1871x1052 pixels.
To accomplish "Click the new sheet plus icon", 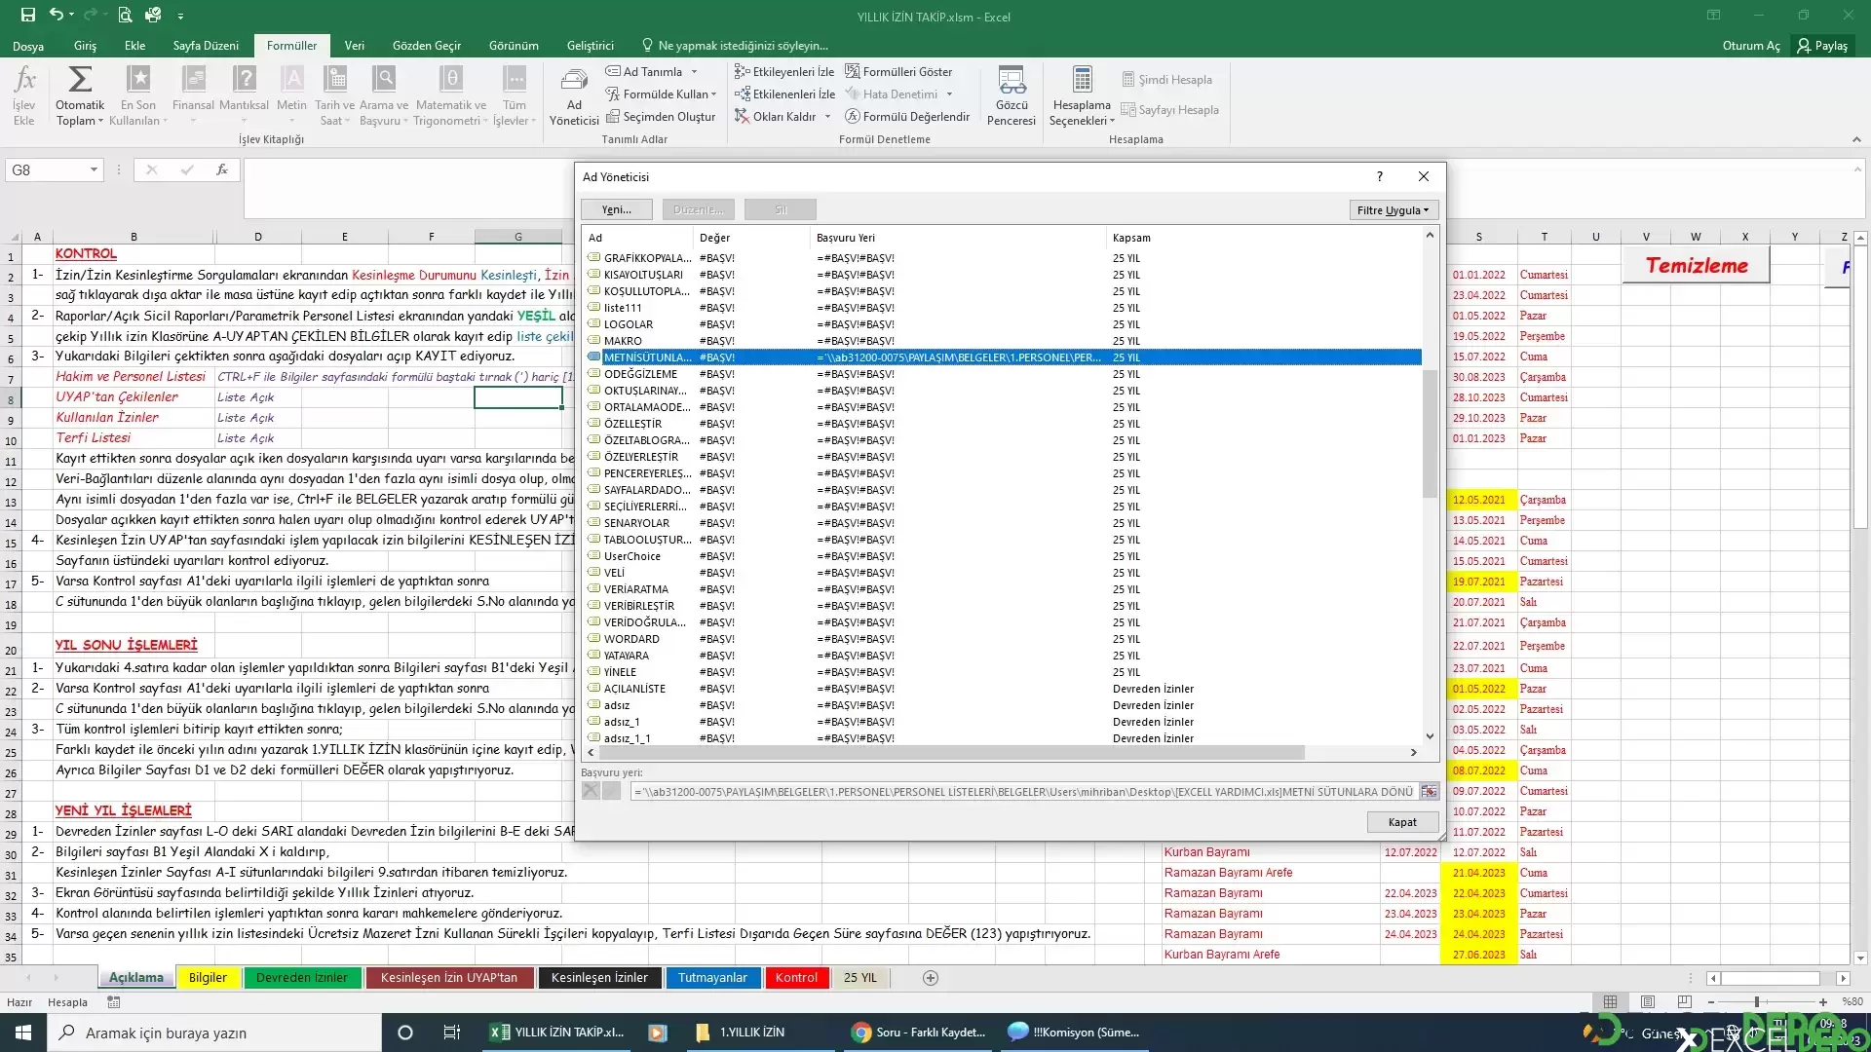I will point(931,978).
